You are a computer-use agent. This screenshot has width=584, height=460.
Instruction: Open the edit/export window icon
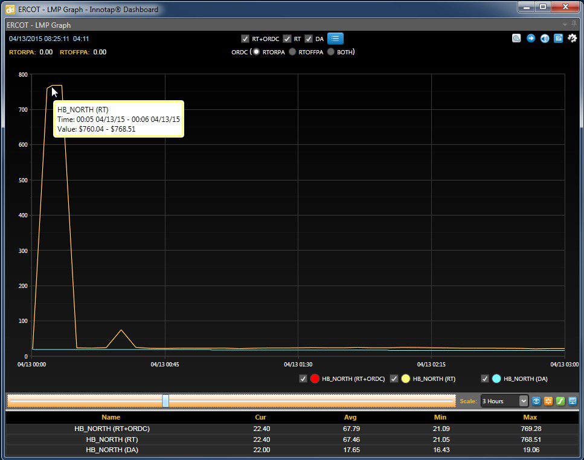point(558,39)
